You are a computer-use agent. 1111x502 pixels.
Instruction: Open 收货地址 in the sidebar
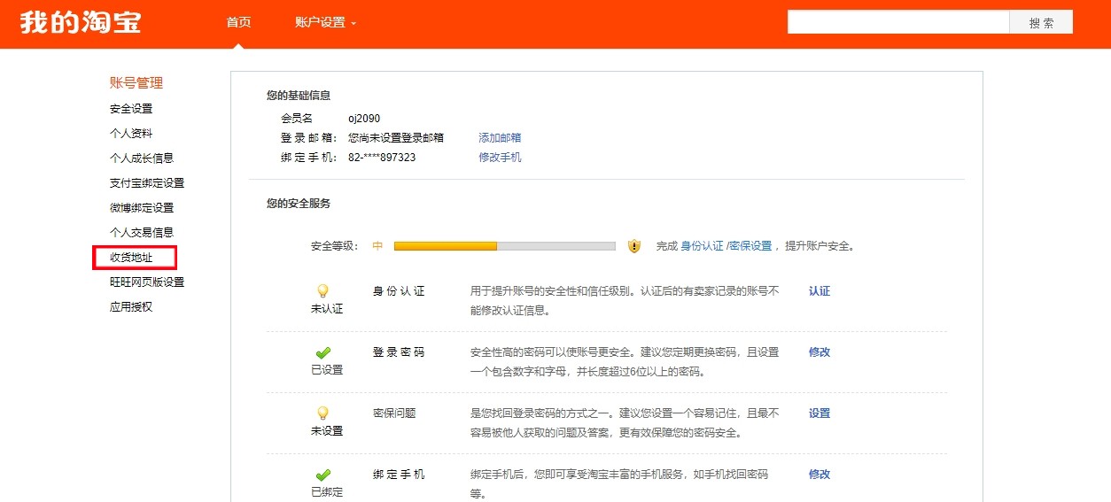coord(131,258)
